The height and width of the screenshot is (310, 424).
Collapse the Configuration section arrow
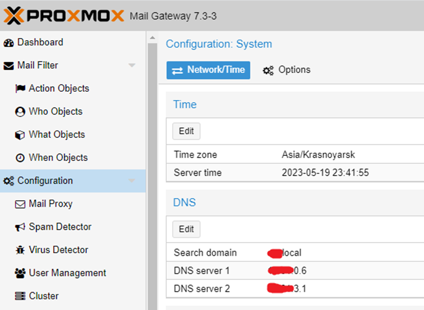pos(132,181)
